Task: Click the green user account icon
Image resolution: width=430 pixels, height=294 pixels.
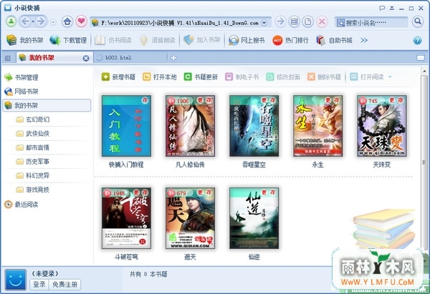Action: click(x=11, y=21)
